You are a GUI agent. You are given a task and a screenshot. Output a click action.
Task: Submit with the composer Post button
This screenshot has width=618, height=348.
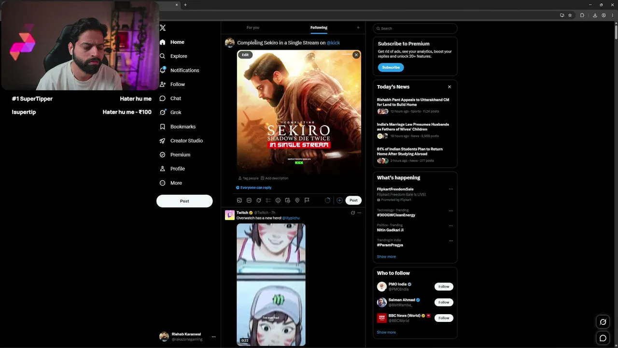[353, 200]
